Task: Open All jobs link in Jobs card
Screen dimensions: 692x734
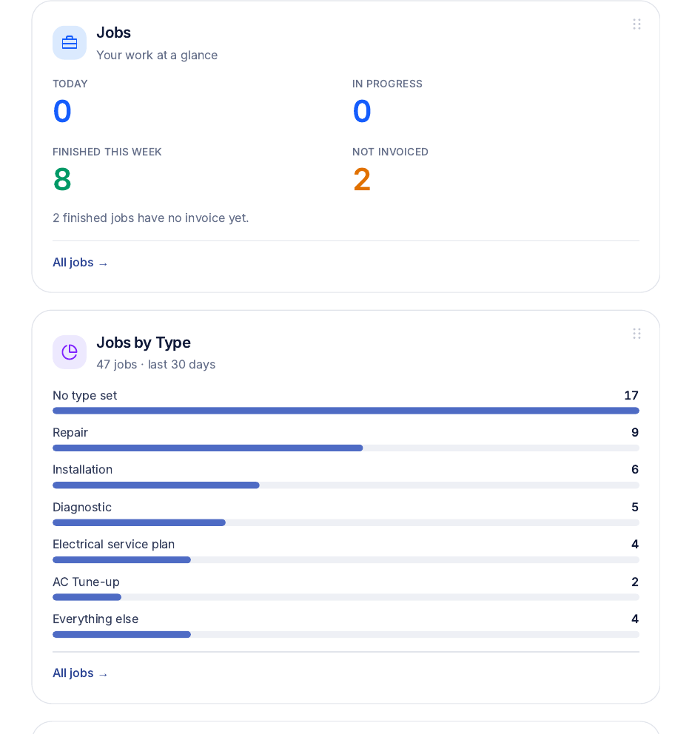Action: [80, 263]
